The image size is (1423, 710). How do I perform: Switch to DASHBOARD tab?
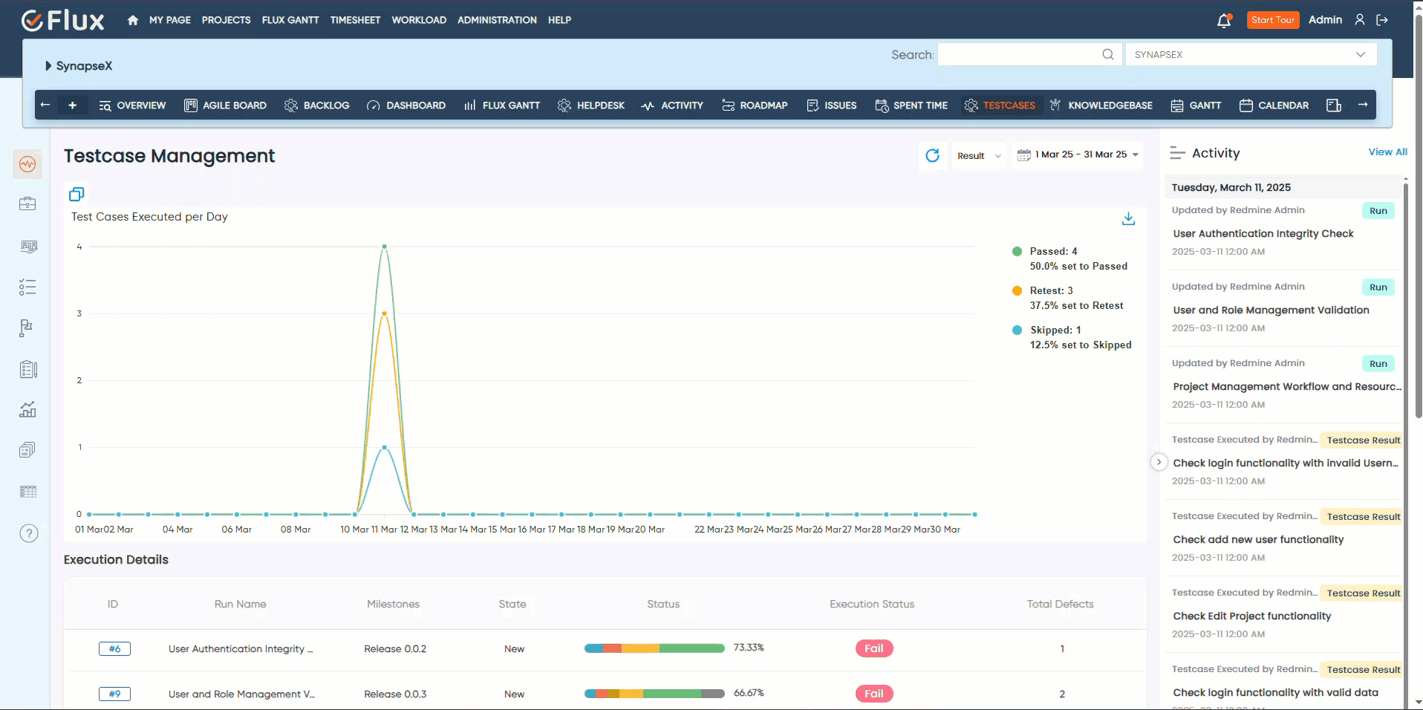[406, 105]
